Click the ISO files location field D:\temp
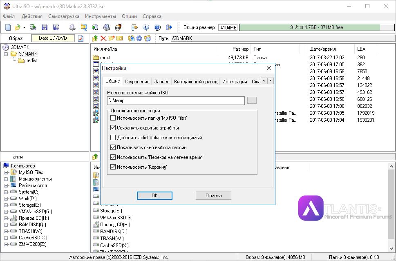Screen dimensions: 396x261 point(176,100)
